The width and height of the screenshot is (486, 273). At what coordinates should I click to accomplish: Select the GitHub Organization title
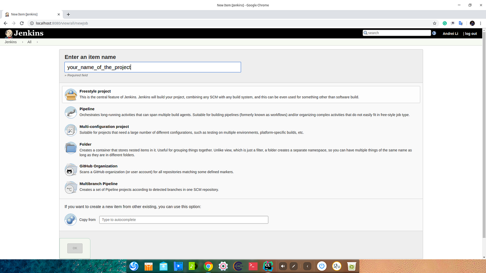click(98, 166)
